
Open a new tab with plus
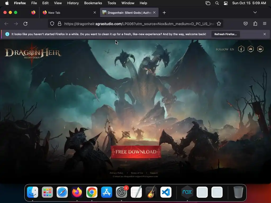tap(164, 13)
